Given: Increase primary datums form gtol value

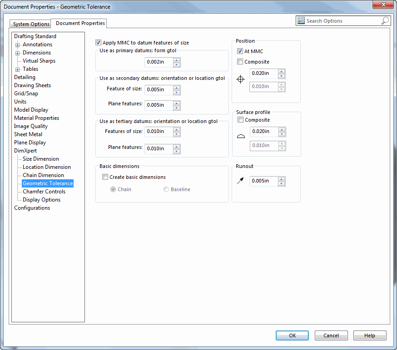Looking at the screenshot, I should tap(177, 60).
